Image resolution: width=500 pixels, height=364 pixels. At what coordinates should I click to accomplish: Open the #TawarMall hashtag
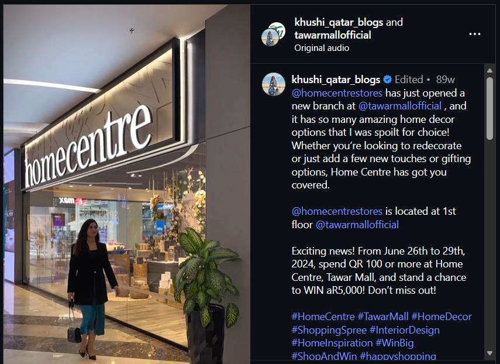383,317
